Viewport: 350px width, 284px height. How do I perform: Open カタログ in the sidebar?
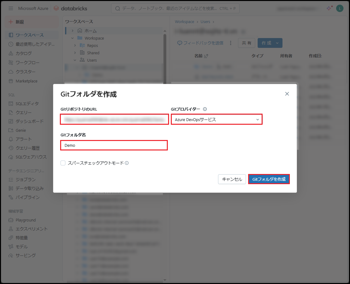(x=31, y=53)
